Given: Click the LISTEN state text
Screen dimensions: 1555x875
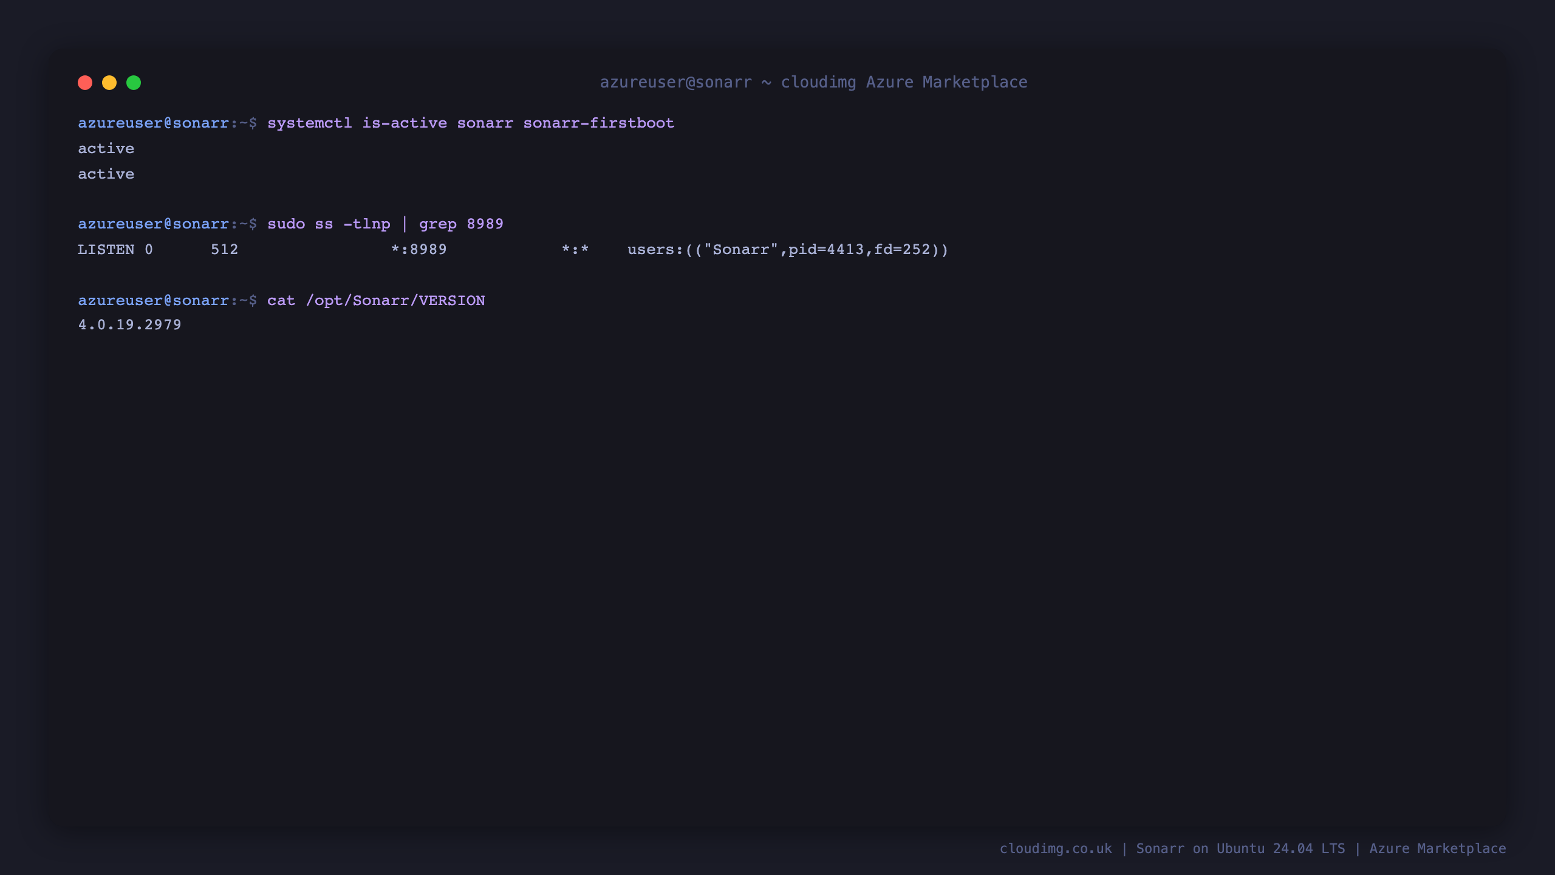Looking at the screenshot, I should pyautogui.click(x=106, y=249).
